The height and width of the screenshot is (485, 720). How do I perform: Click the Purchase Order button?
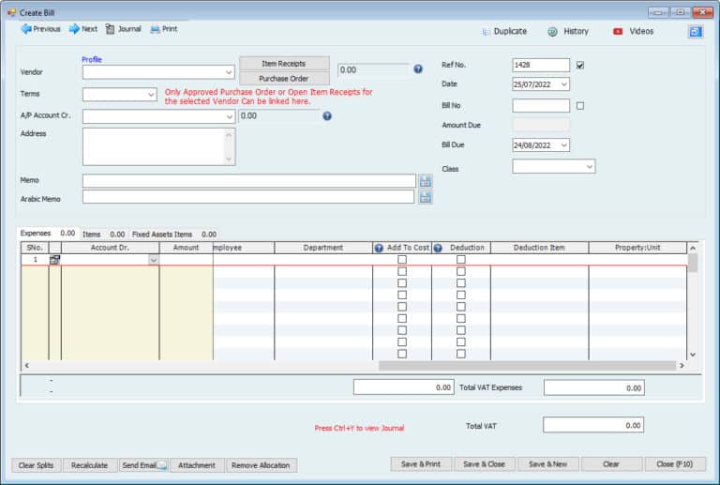coord(284,79)
